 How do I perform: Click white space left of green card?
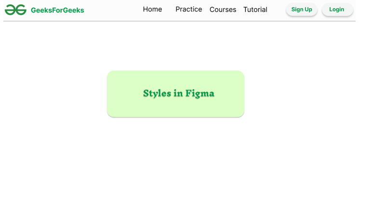coord(53,94)
